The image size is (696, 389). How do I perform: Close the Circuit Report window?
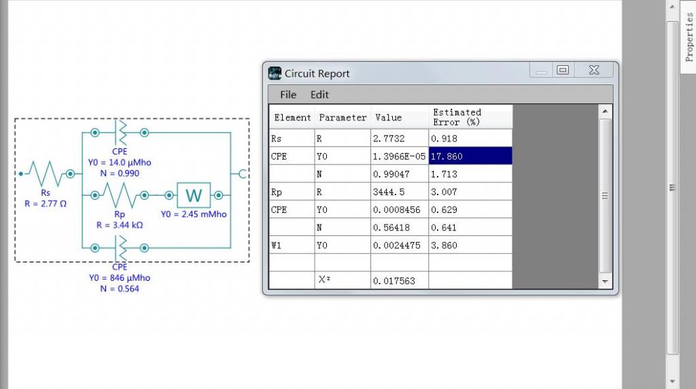coord(594,70)
